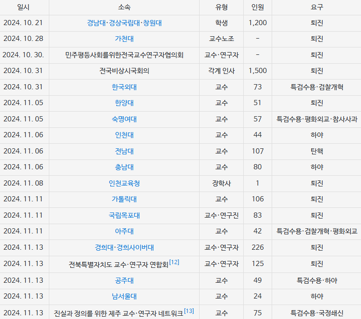This screenshot has height=319, width=361.
Task: Open the 경희대 link
Action: click(104, 247)
